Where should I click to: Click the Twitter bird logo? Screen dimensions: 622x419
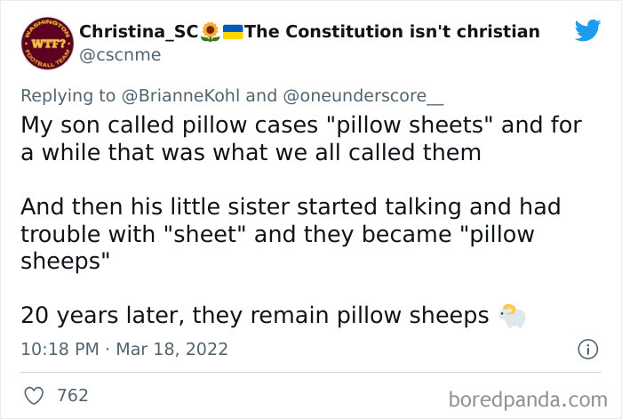click(587, 30)
